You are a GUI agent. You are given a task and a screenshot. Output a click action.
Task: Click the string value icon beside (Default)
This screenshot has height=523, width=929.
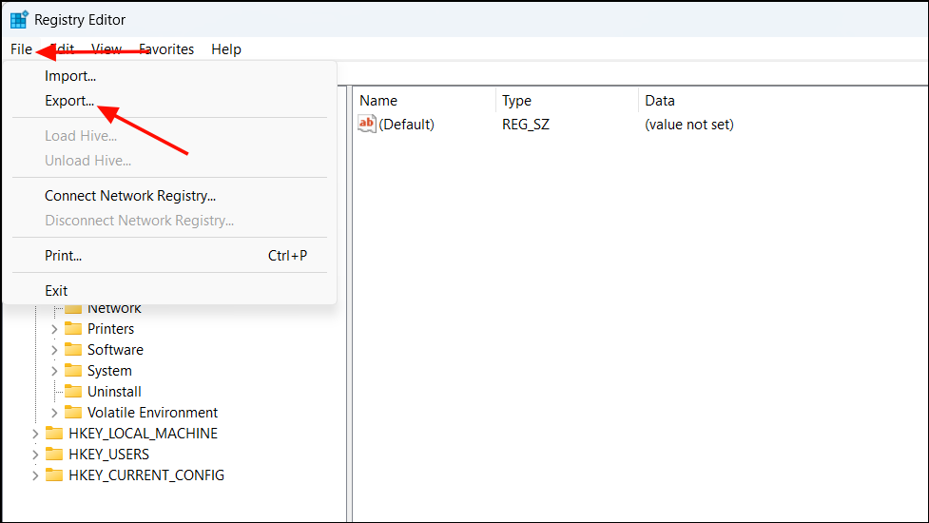pos(367,124)
